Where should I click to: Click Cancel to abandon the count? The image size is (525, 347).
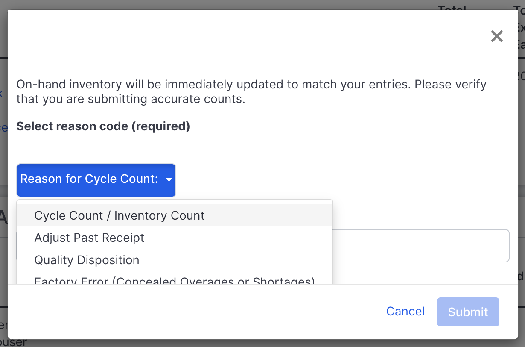point(405,312)
